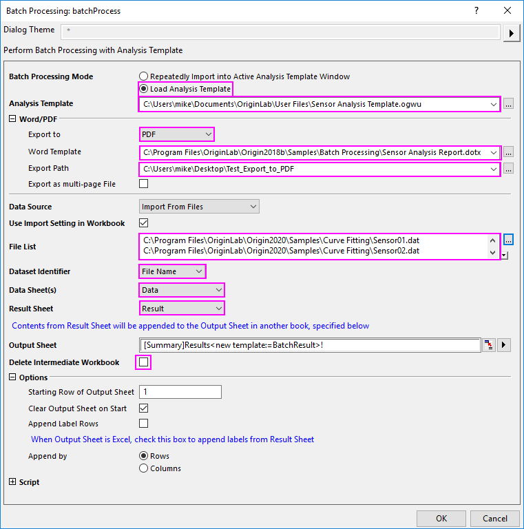Screen dimensions: 524x529
Task: Click the Dialog Theme arrow button
Action: pyautogui.click(x=511, y=32)
